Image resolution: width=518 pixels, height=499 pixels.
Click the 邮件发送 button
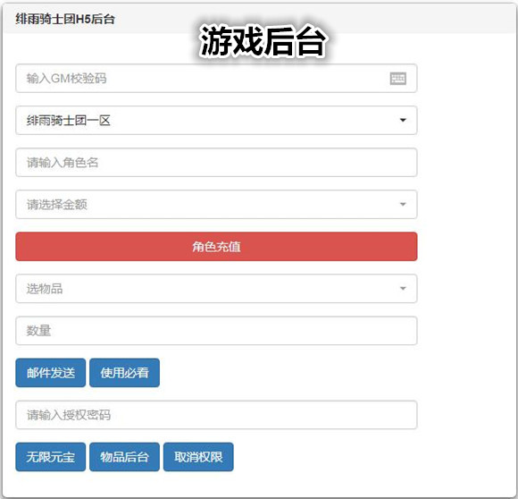51,373
